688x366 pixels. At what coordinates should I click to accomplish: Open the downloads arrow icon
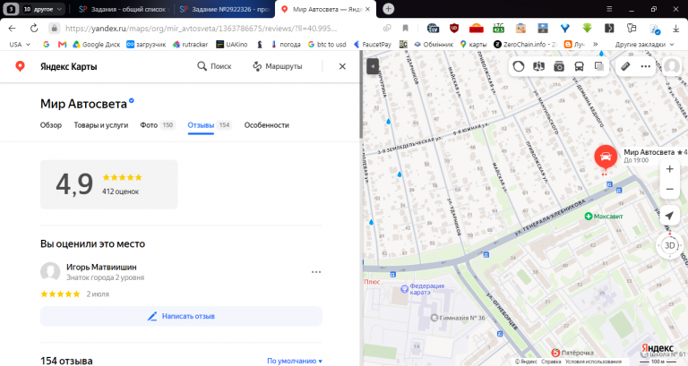tap(675, 29)
